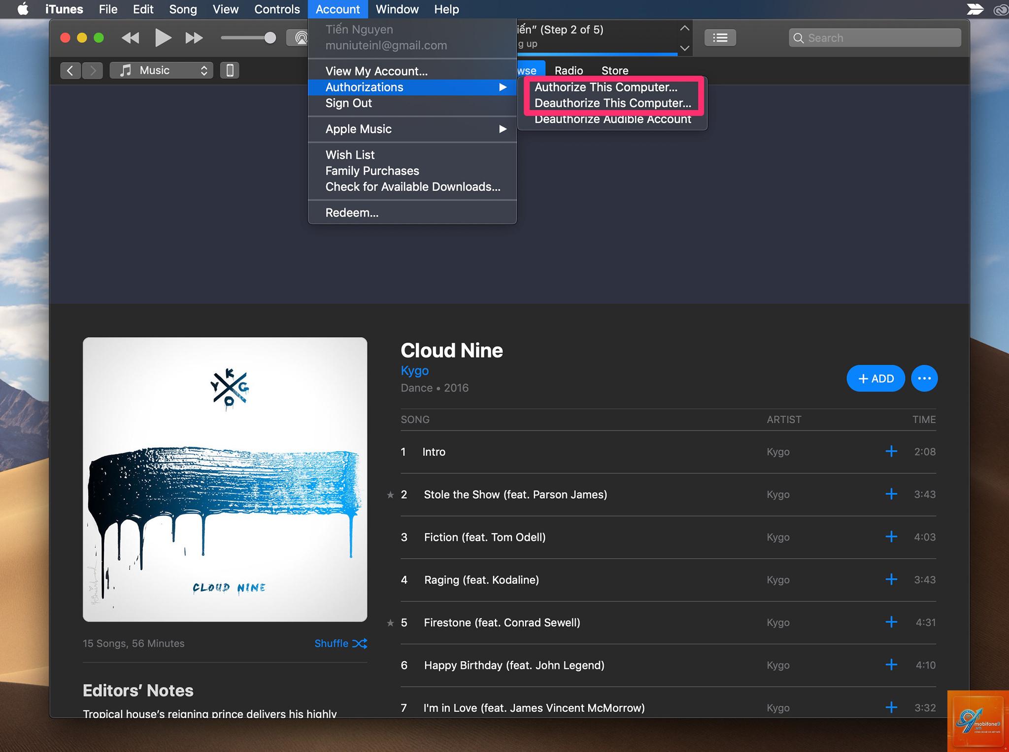Open the Edit menu

143,9
